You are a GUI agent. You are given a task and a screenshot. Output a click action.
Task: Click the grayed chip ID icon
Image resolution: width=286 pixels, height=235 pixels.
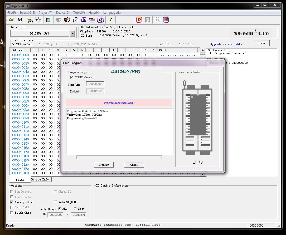tap(58, 20)
